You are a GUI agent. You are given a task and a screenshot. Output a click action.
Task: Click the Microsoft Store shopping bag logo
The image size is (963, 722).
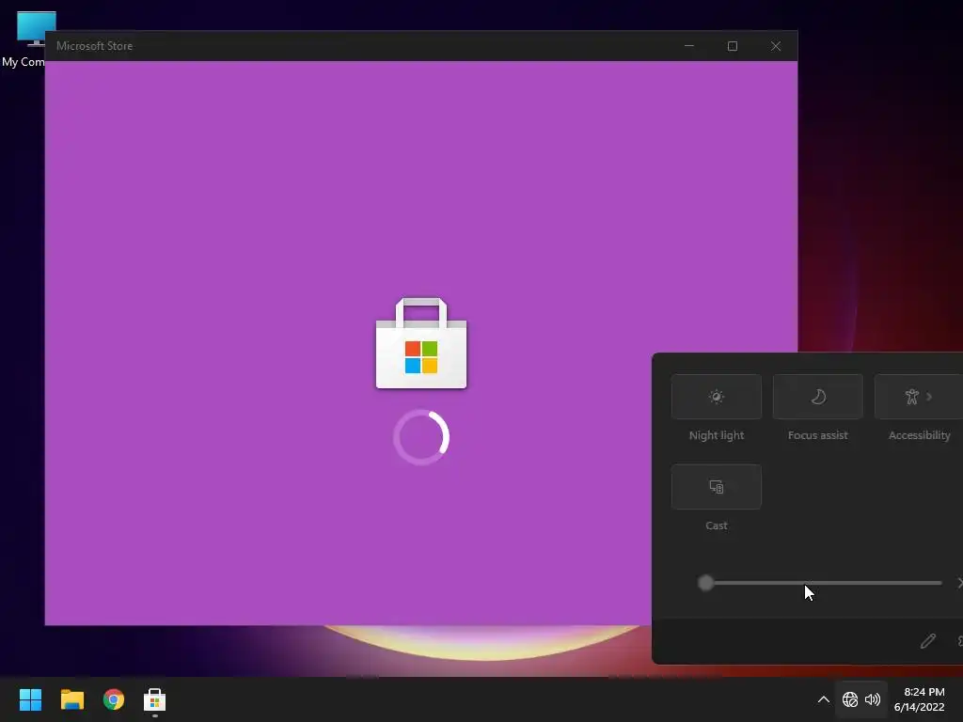421,343
